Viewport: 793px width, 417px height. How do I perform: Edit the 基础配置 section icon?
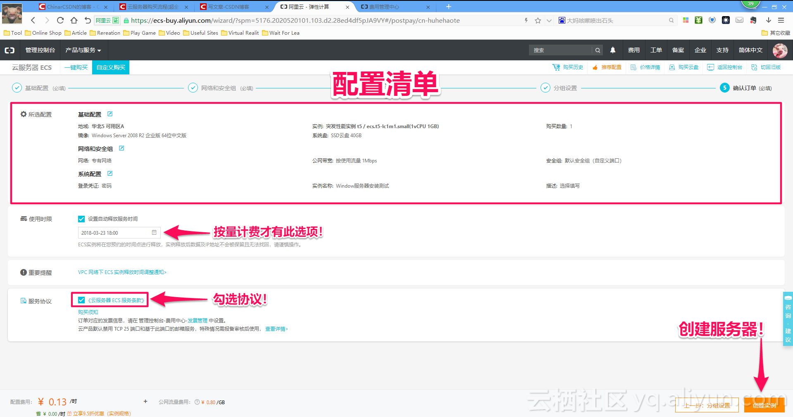coord(110,114)
